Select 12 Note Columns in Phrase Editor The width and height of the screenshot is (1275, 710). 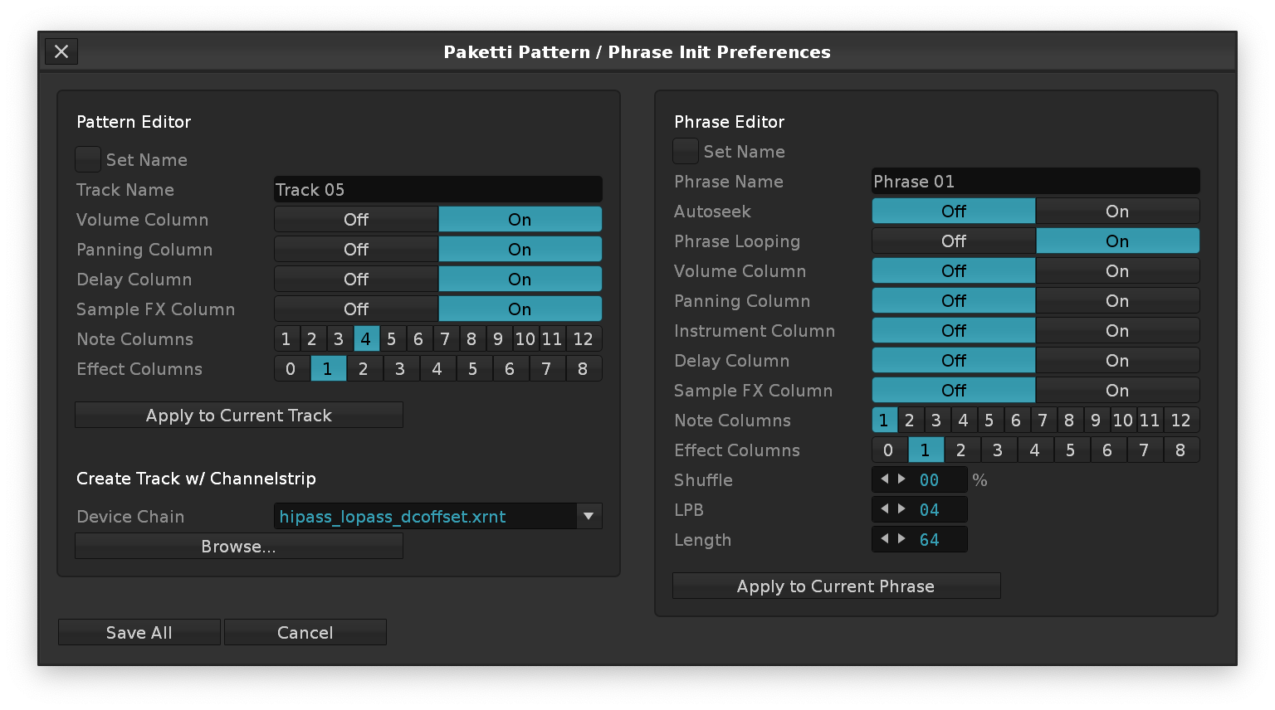click(x=1180, y=420)
